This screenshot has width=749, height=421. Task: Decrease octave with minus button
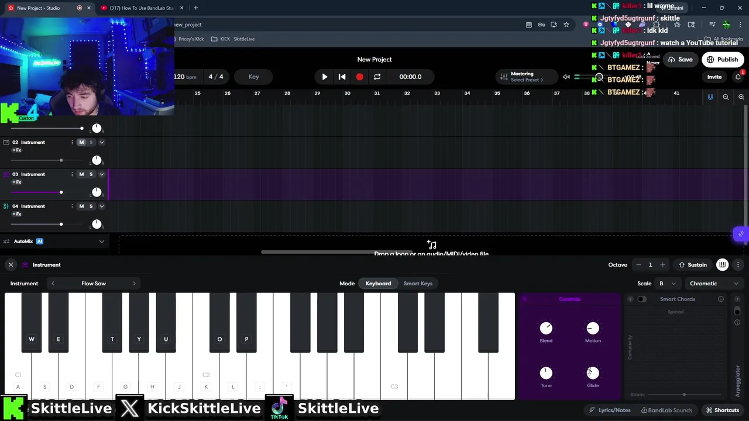638,265
